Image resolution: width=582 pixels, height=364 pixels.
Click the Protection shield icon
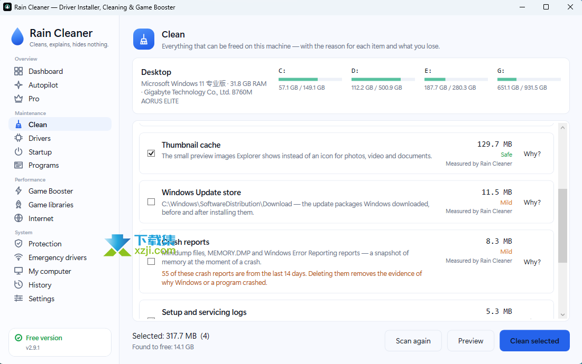[x=19, y=244]
